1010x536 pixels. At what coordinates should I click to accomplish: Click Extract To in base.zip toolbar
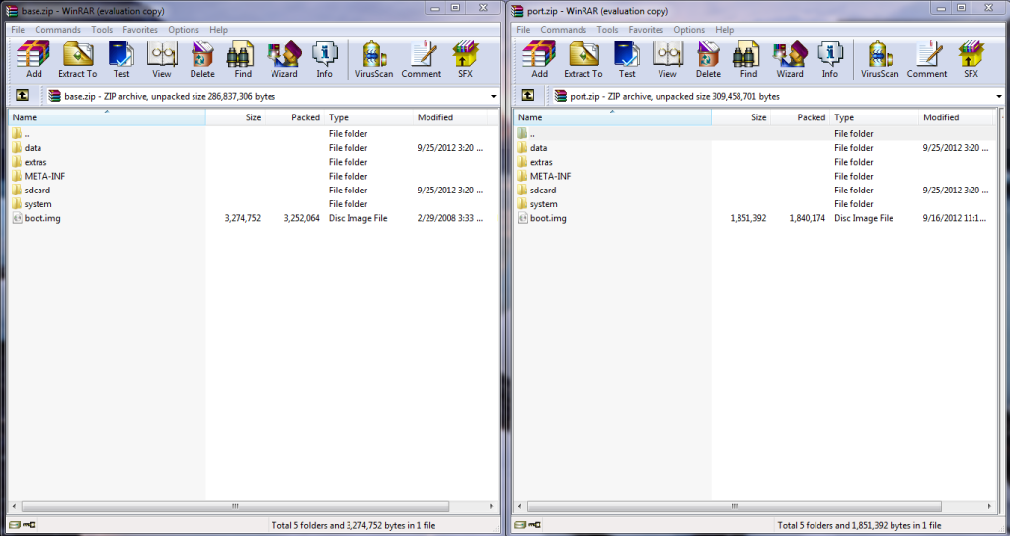[77, 59]
